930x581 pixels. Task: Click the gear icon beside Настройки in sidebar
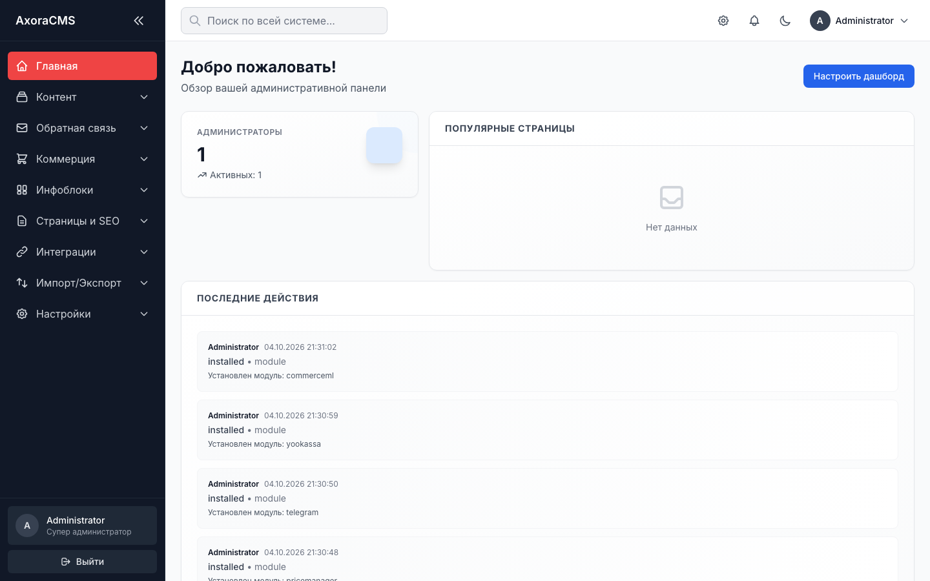pos(22,314)
